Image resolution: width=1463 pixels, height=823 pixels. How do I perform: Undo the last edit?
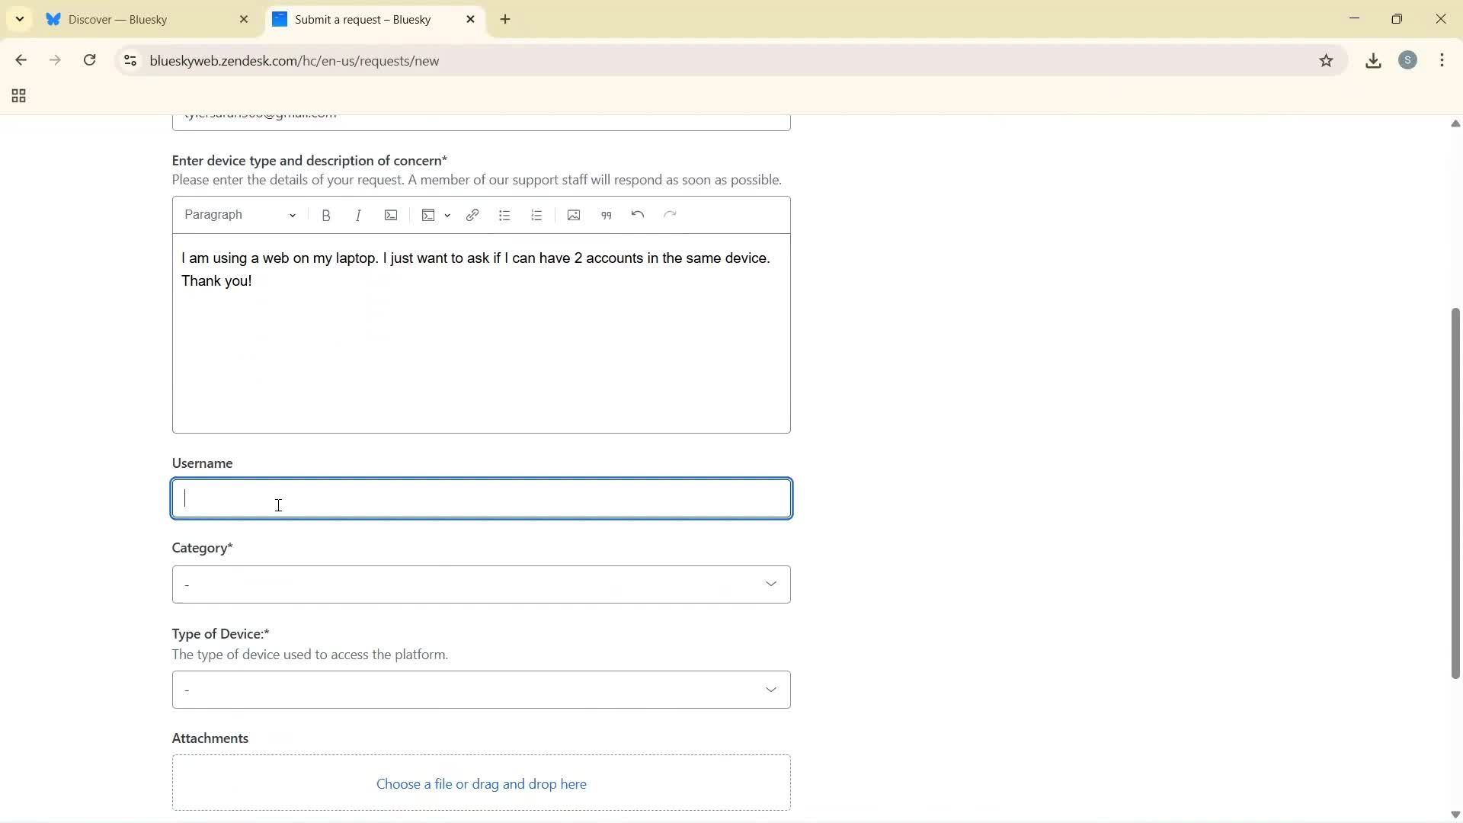point(637,215)
